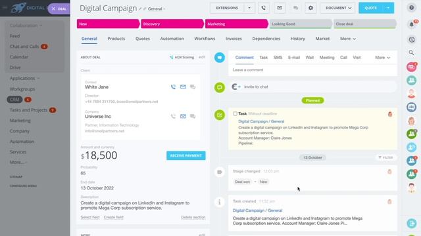Click the Select field link

click(x=90, y=217)
